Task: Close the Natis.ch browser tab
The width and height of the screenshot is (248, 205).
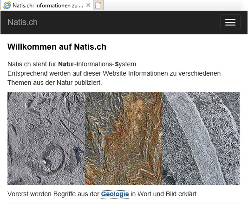Action: 88,5
